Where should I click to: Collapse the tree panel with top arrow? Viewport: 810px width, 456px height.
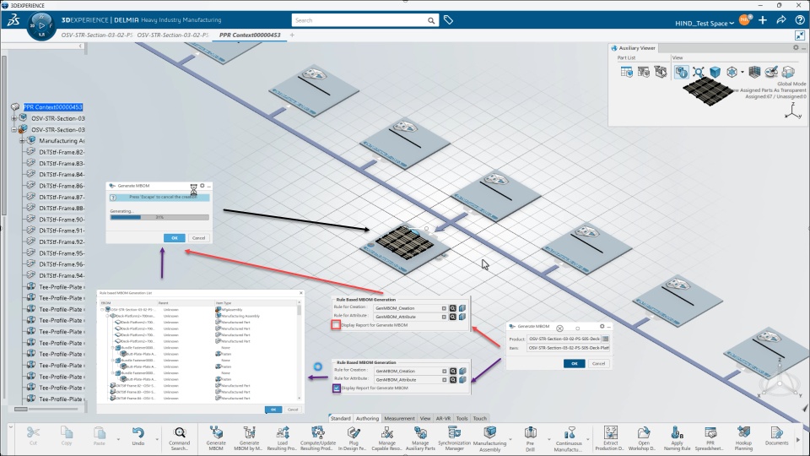pos(80,46)
